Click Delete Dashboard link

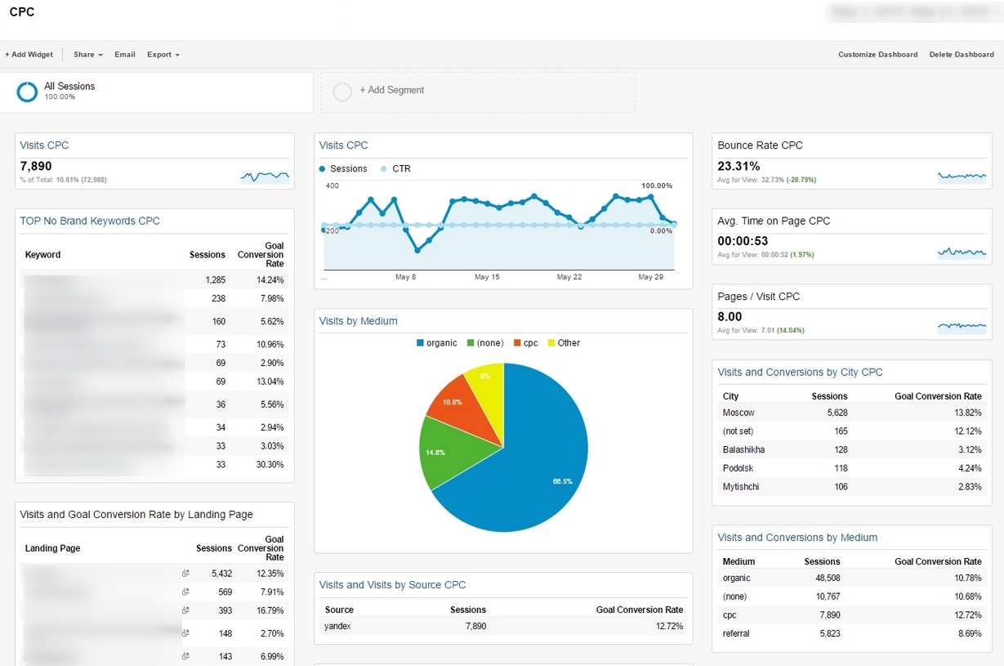click(962, 55)
